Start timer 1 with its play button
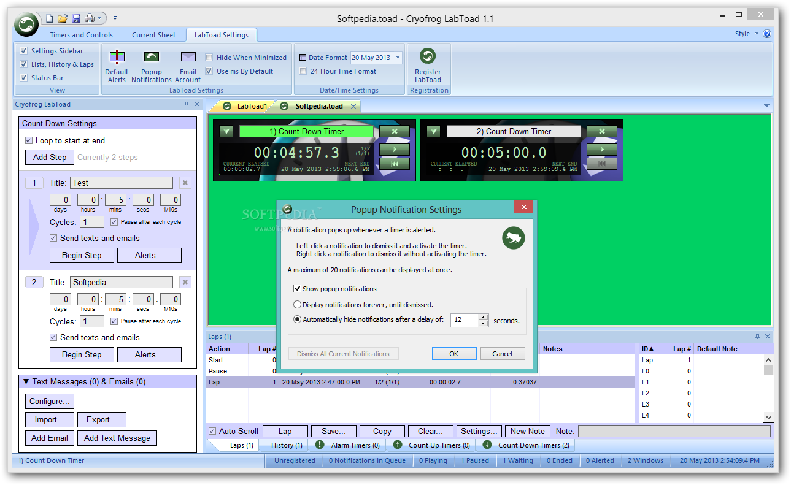 point(395,150)
